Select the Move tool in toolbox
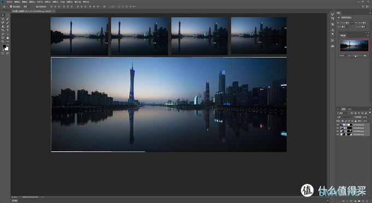 point(3,15)
